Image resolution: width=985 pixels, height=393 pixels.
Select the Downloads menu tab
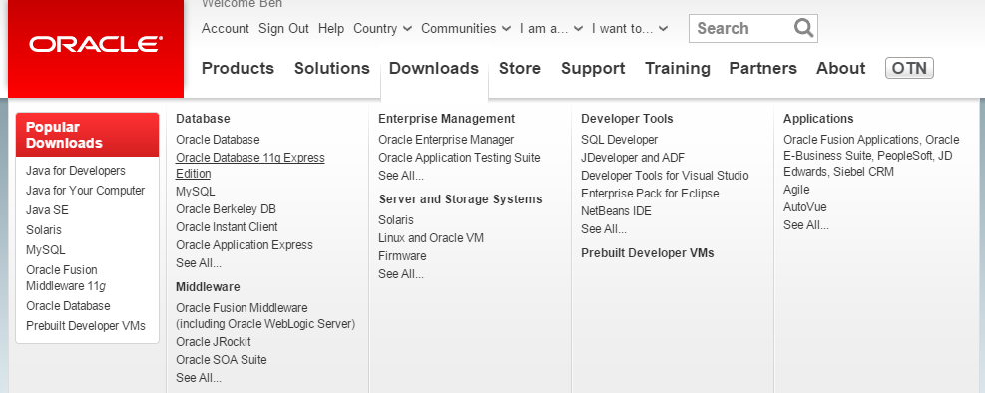(434, 68)
